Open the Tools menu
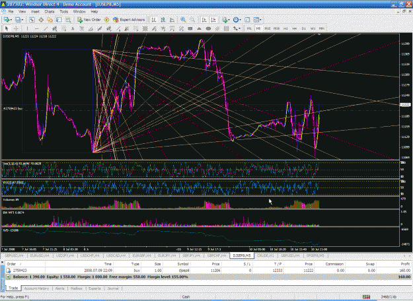Screen dimensions: 413x301 tap(63, 12)
